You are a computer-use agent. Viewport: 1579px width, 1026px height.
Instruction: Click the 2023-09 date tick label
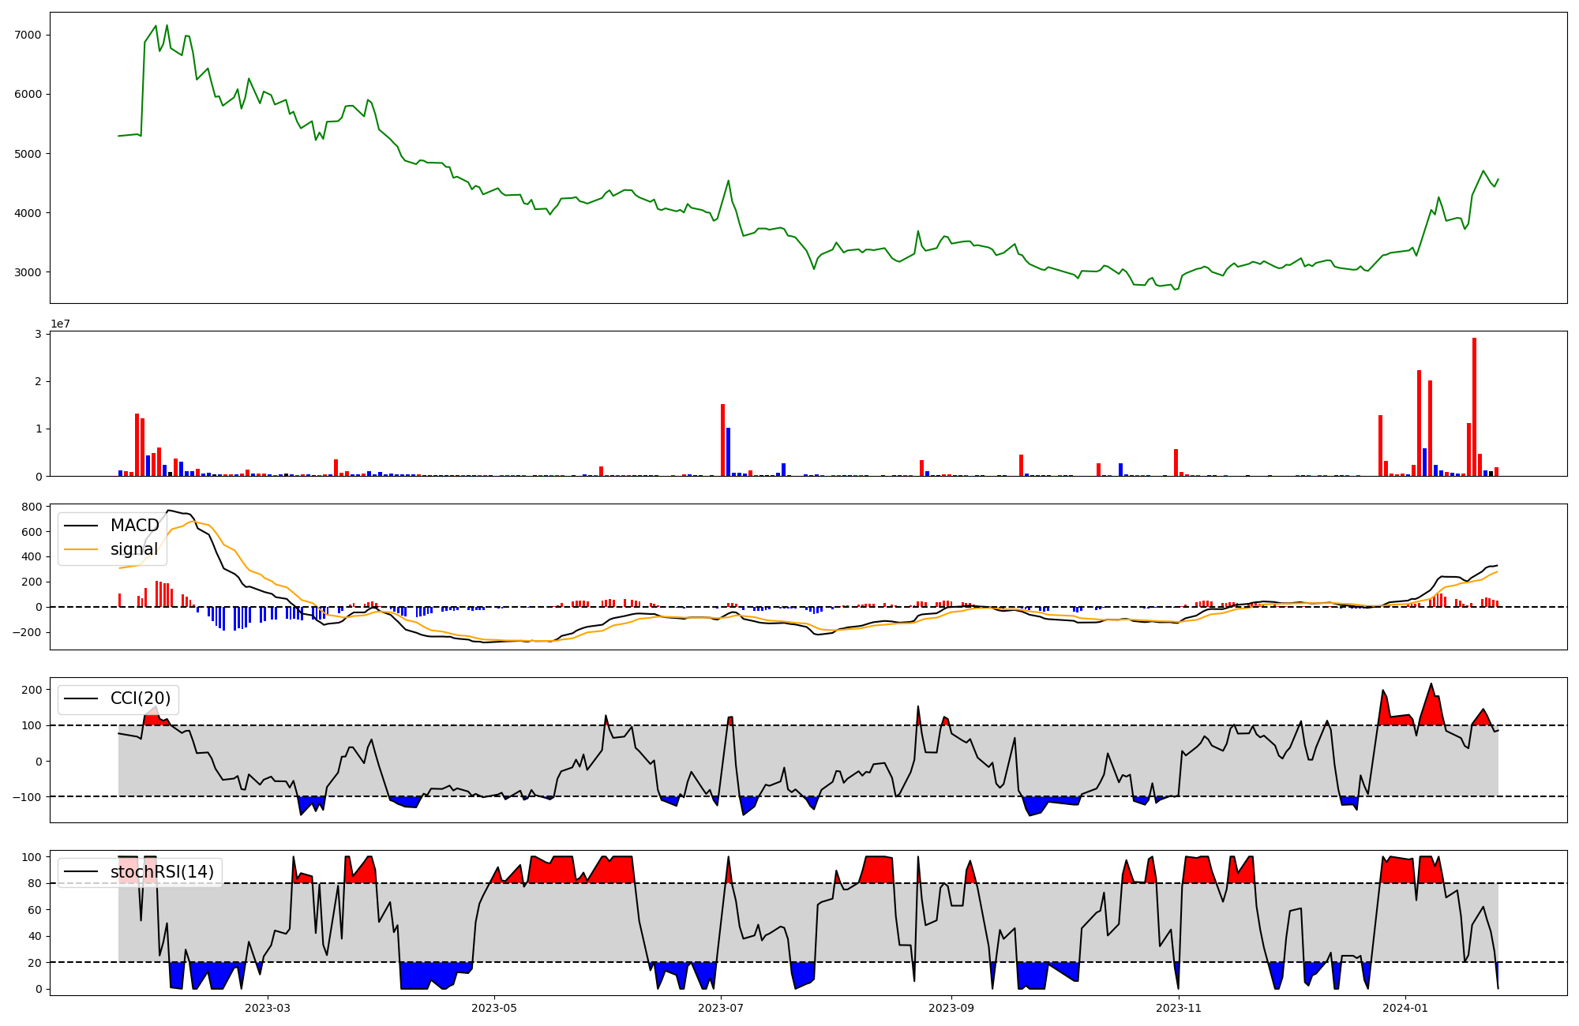coord(951,1008)
